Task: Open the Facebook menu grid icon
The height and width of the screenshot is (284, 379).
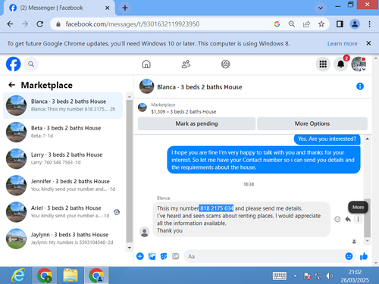Action: (323, 64)
